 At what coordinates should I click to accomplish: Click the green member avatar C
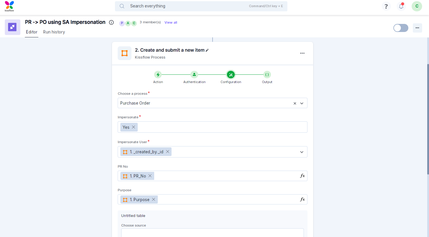(134, 23)
